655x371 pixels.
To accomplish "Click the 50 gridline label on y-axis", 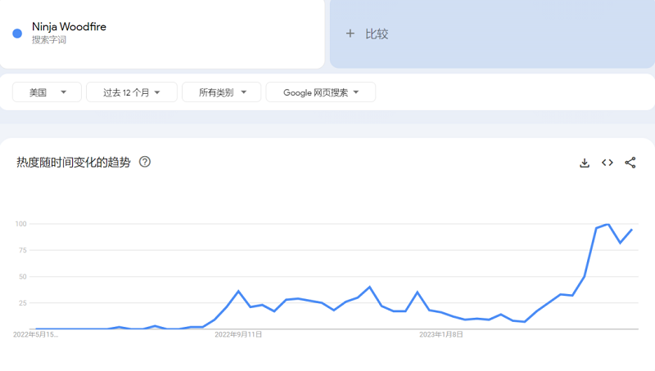I will coord(23,276).
